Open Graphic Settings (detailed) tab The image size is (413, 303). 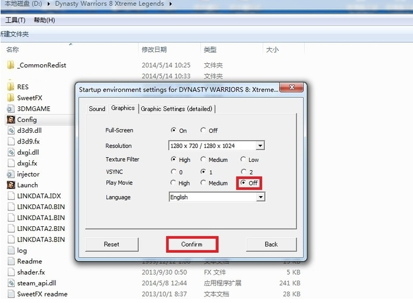click(177, 109)
